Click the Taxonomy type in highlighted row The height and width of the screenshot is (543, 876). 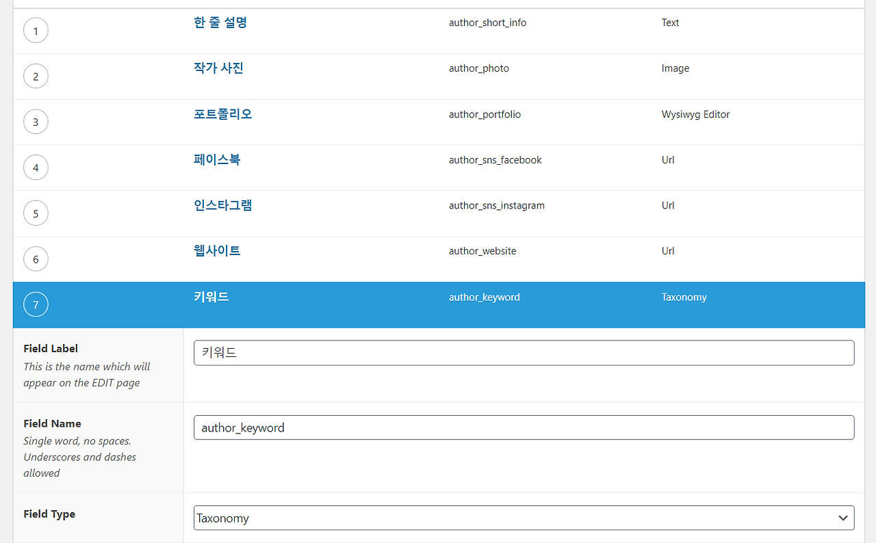pyautogui.click(x=684, y=297)
